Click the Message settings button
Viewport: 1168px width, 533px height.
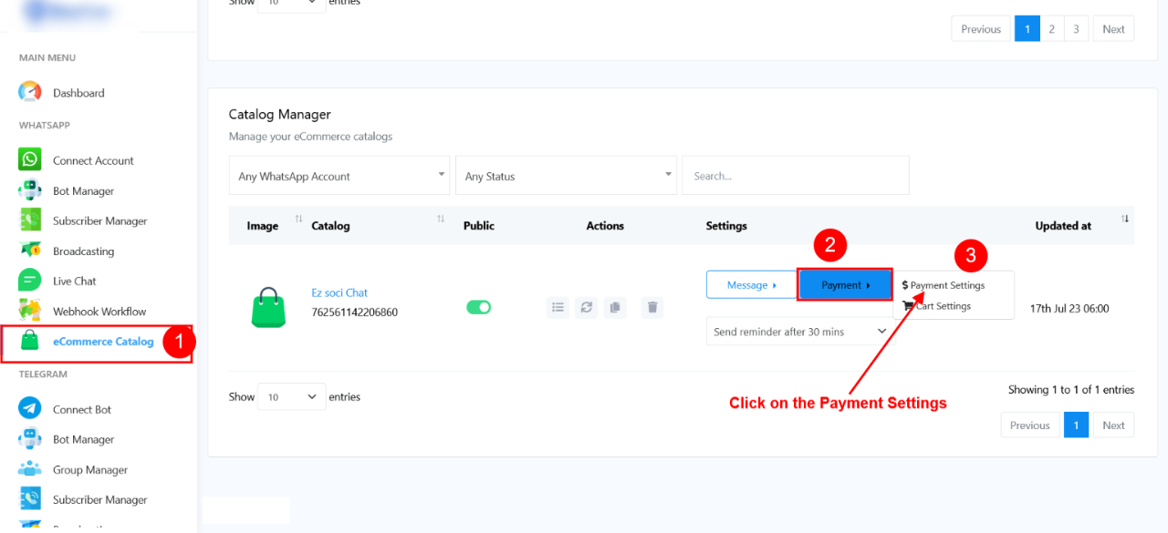point(751,285)
